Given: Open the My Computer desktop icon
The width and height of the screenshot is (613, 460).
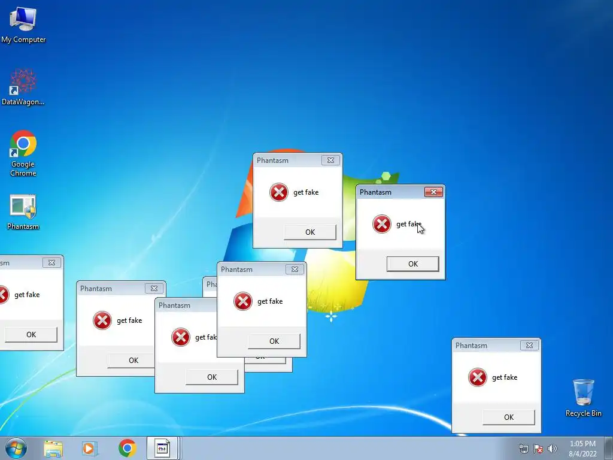Looking at the screenshot, I should click(23, 25).
